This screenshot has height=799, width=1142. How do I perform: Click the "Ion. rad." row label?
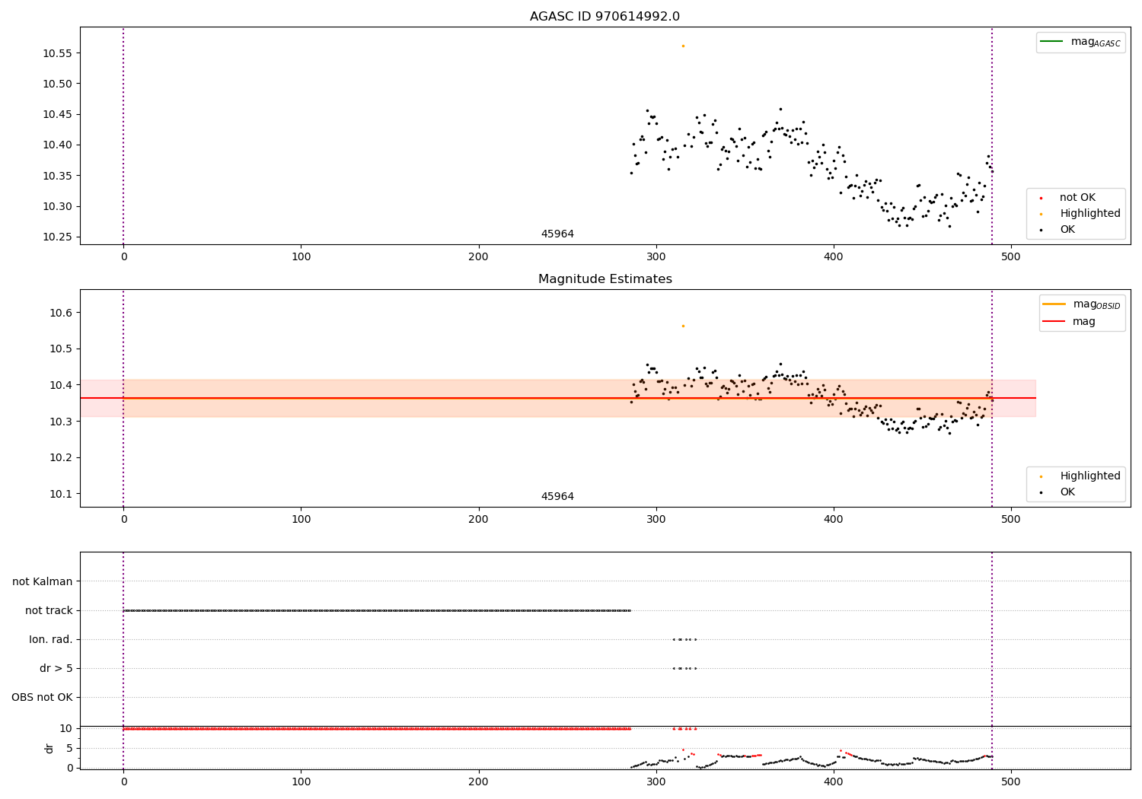point(51,640)
